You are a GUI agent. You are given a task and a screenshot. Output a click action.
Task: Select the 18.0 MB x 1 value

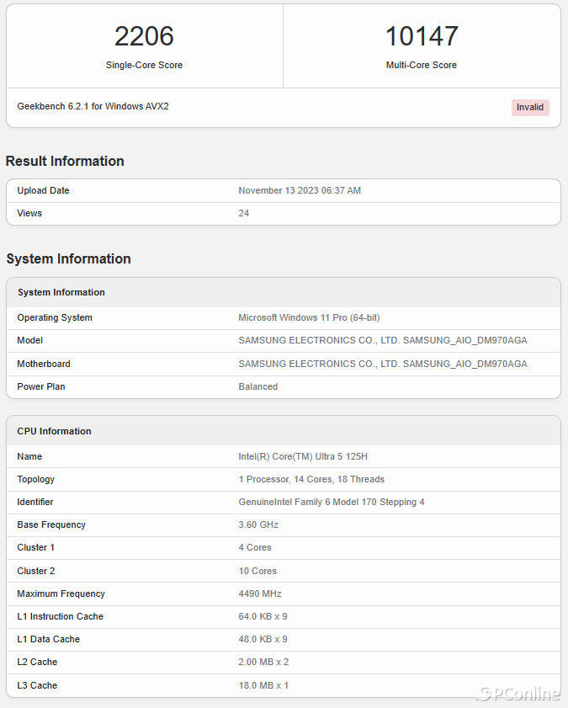tap(263, 685)
